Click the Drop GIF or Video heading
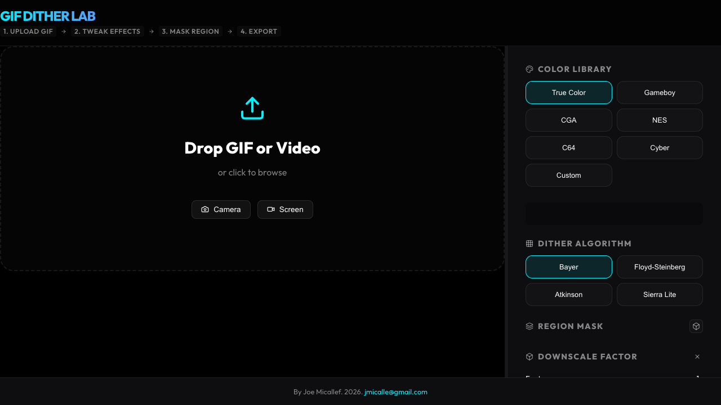 tap(252, 148)
